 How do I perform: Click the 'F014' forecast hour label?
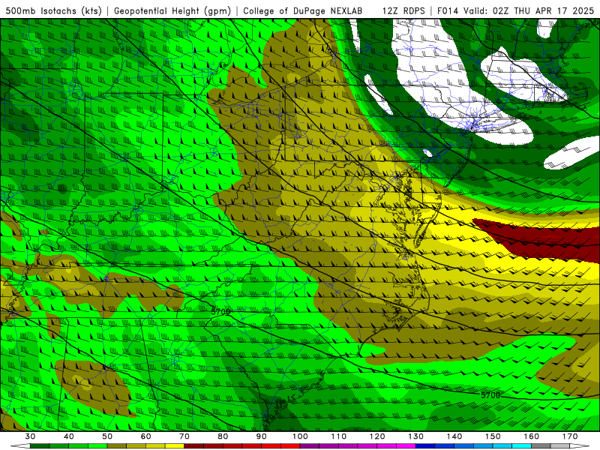pyautogui.click(x=448, y=11)
